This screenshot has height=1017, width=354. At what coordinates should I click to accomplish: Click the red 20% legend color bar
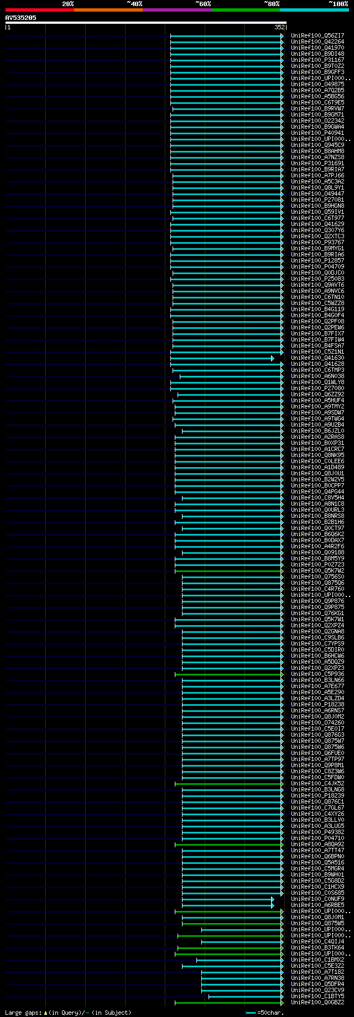pos(39,10)
